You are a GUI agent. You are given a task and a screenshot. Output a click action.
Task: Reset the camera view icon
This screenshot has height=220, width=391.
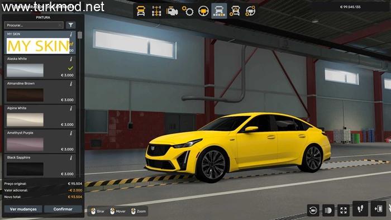click(x=313, y=211)
